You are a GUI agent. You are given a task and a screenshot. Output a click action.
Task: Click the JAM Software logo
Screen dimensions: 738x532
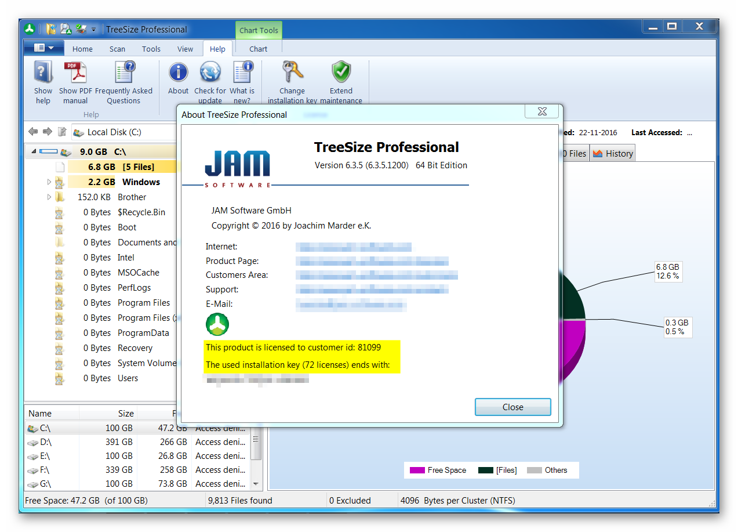pyautogui.click(x=238, y=169)
